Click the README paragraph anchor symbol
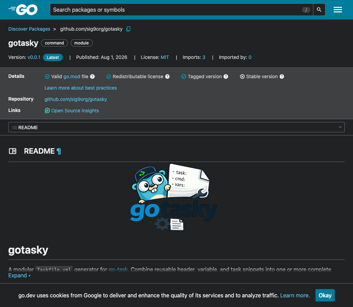The width and height of the screenshot is (353, 307). click(x=59, y=151)
